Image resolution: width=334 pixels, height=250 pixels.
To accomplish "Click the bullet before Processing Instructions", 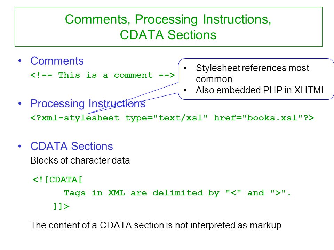I will (20, 104).
